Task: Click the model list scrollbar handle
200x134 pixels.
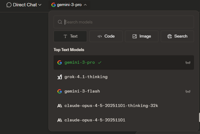Action: [199, 117]
